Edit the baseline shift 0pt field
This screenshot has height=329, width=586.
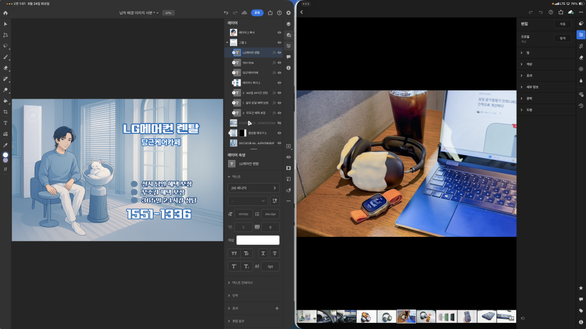(270, 267)
